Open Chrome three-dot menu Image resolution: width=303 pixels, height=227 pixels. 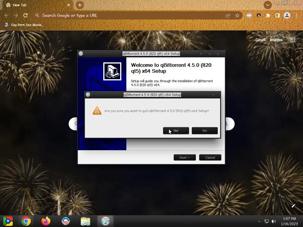296,15
